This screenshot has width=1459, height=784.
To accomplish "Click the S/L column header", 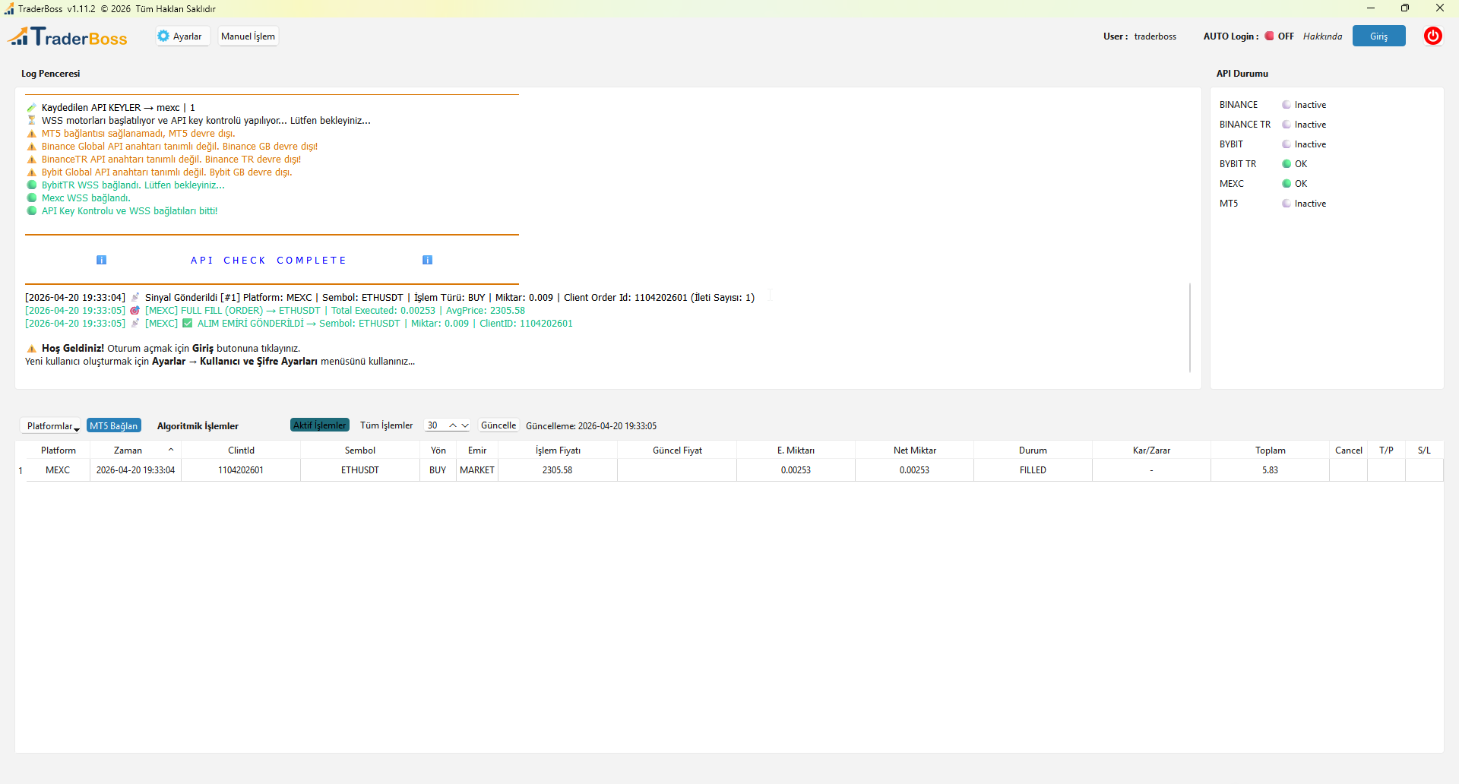I will click(1424, 450).
